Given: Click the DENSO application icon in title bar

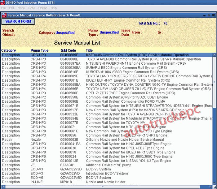Looking at the screenshot, I should click(x=2, y=2).
